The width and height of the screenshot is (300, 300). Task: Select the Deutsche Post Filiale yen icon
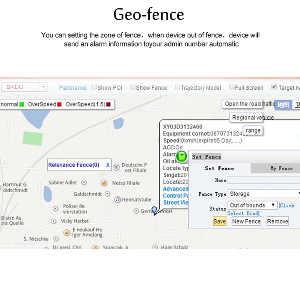coord(116,168)
